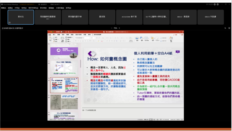
Task: Open the Design ribbon tab
Action: 63,35
